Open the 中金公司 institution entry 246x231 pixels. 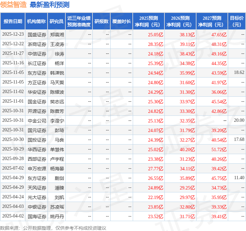(37, 120)
